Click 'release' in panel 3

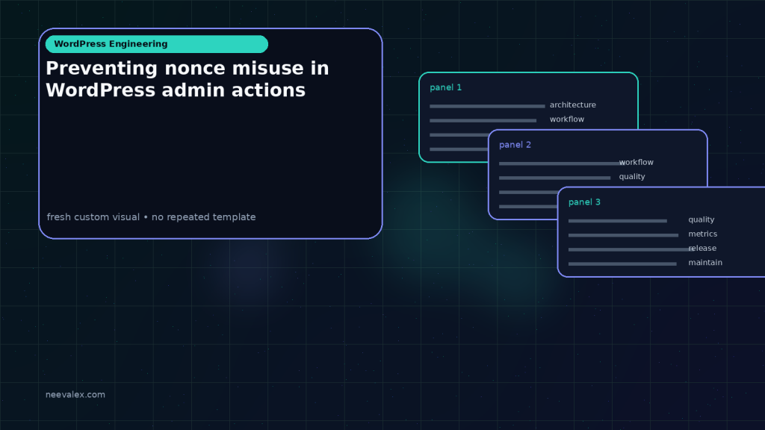pos(702,248)
